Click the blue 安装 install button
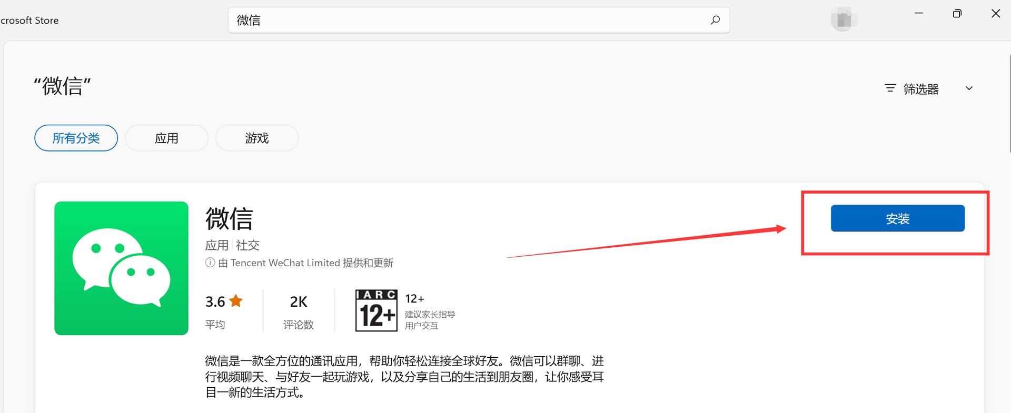1011x413 pixels. [897, 218]
